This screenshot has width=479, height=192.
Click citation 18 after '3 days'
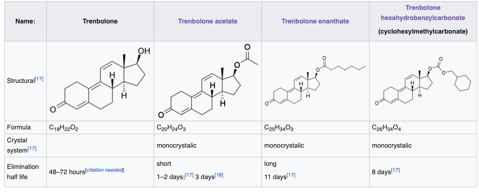click(x=219, y=175)
